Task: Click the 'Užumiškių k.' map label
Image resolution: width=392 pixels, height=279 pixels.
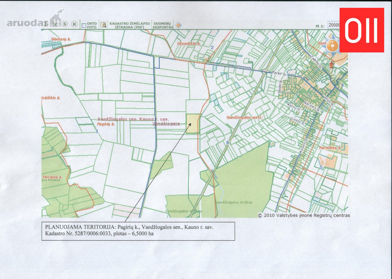Action: tap(188, 43)
